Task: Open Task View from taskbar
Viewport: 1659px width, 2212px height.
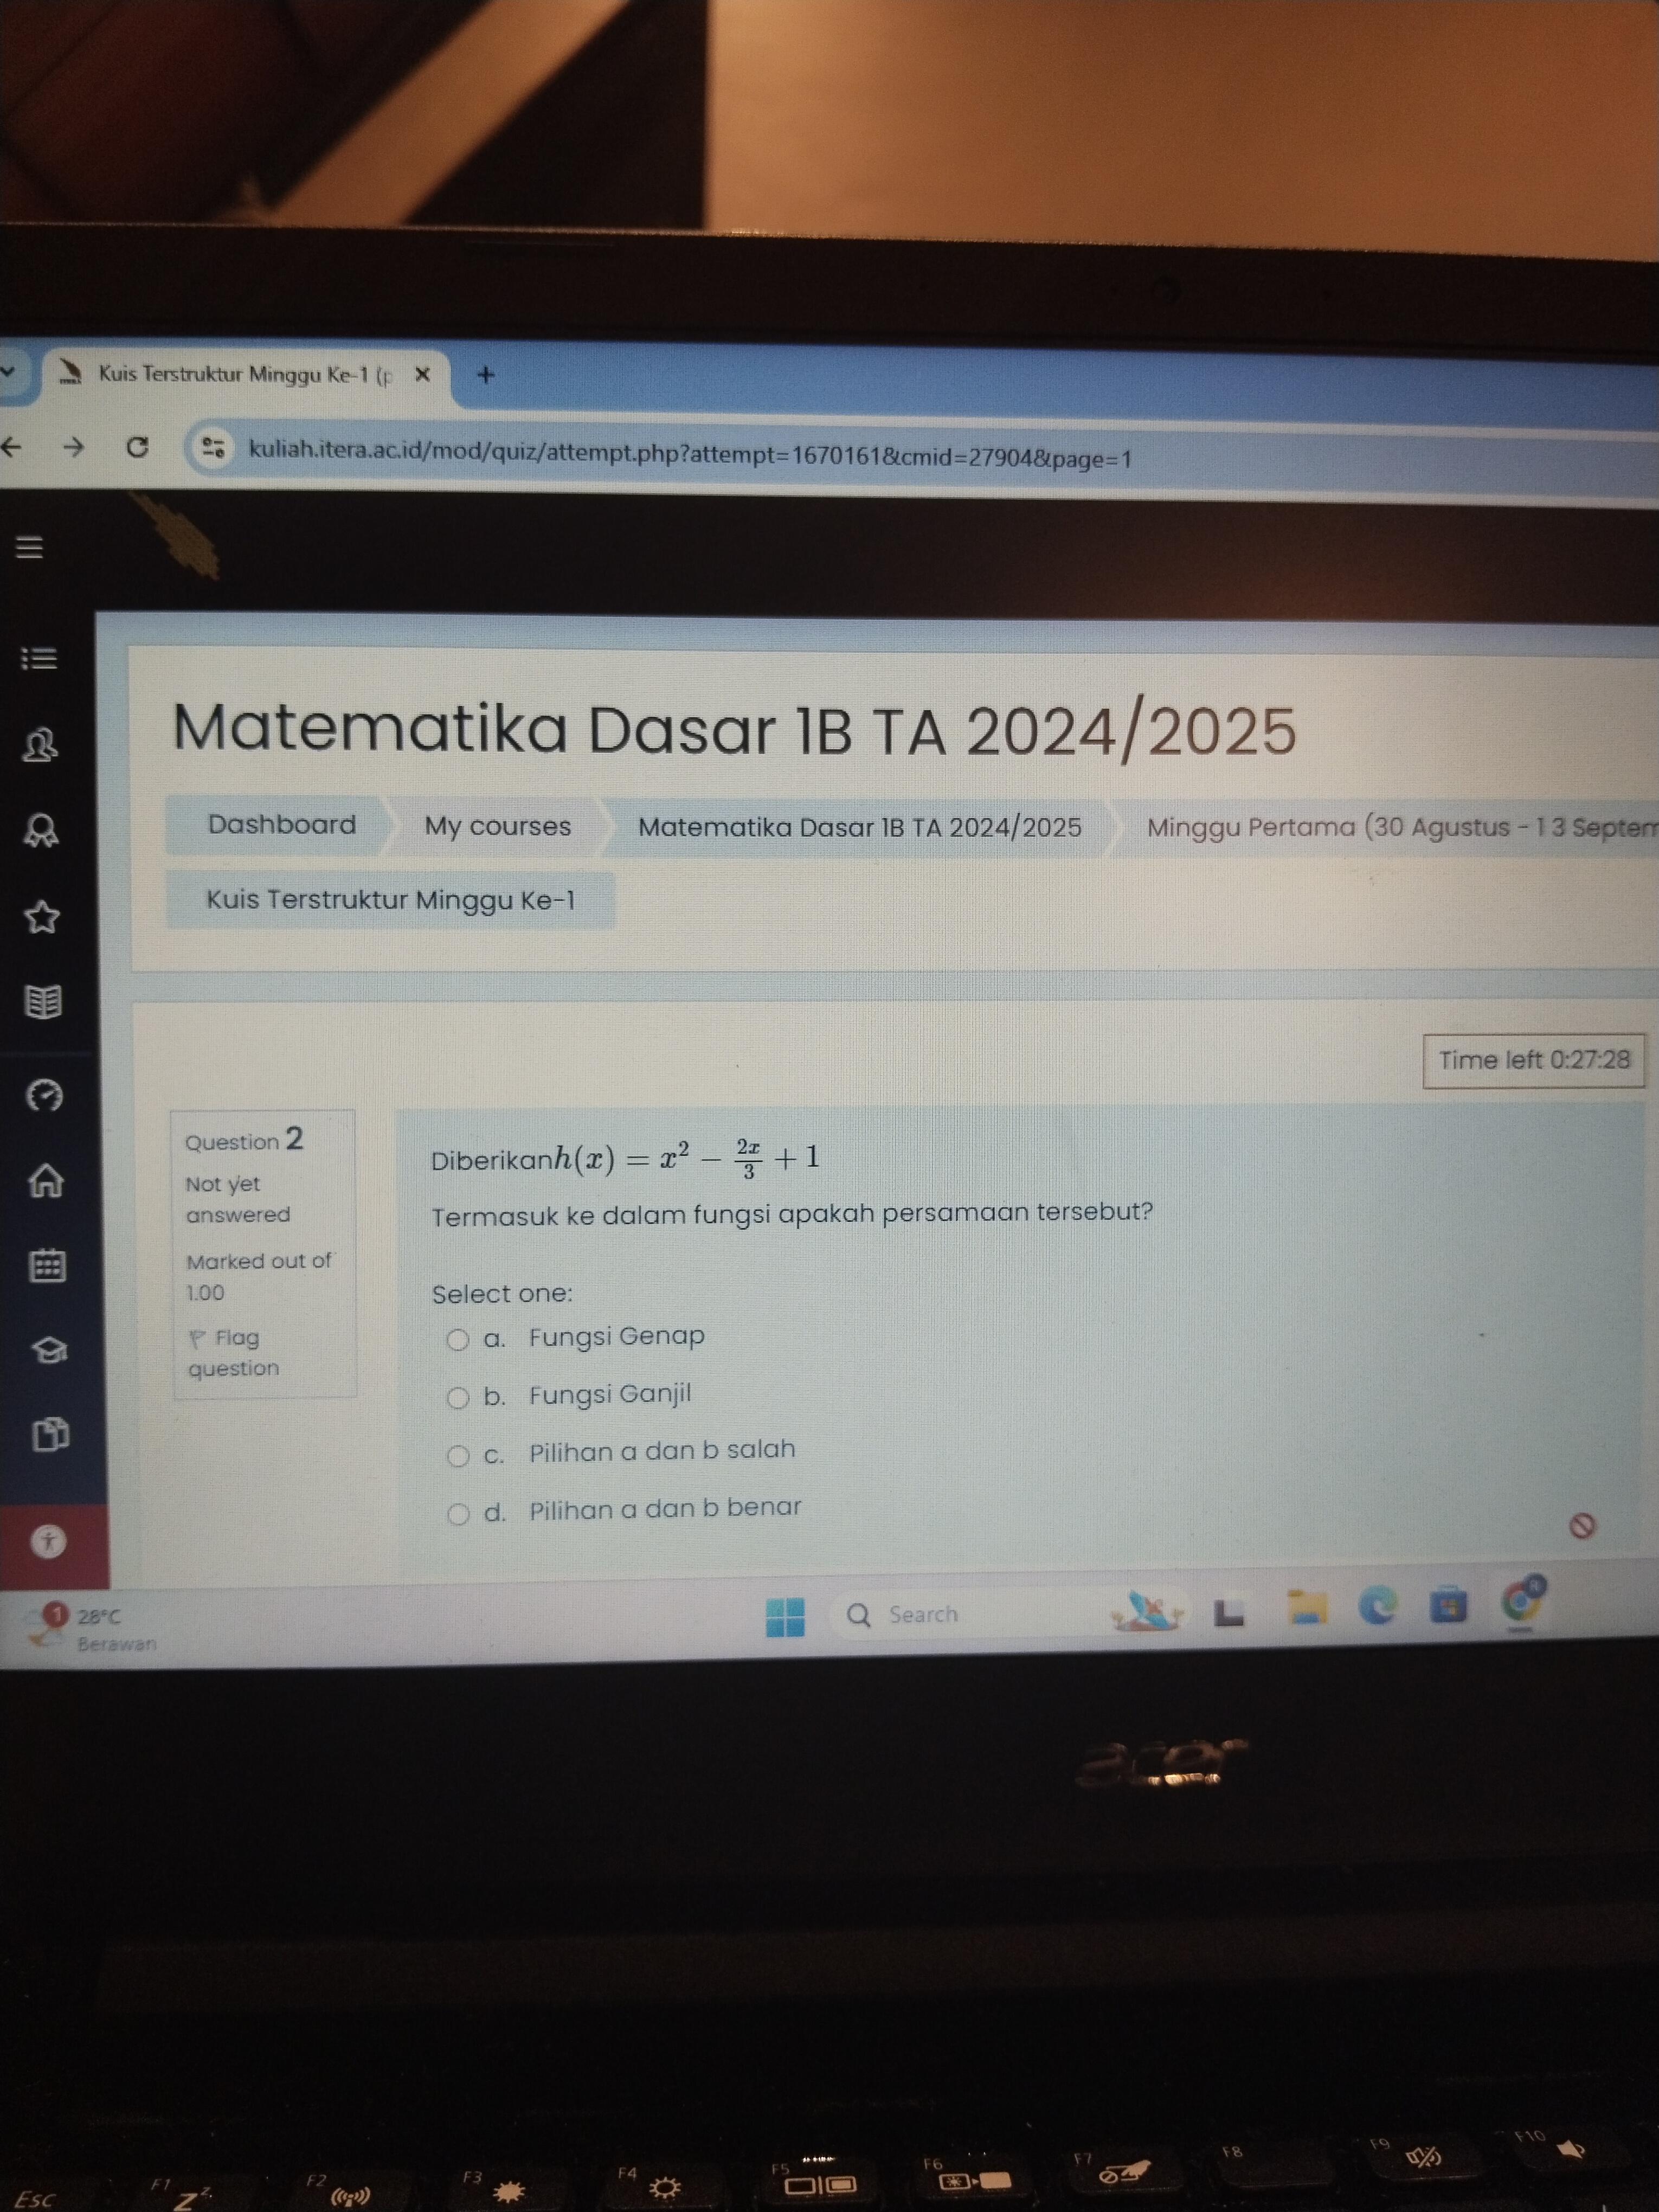Action: click(x=1229, y=1612)
